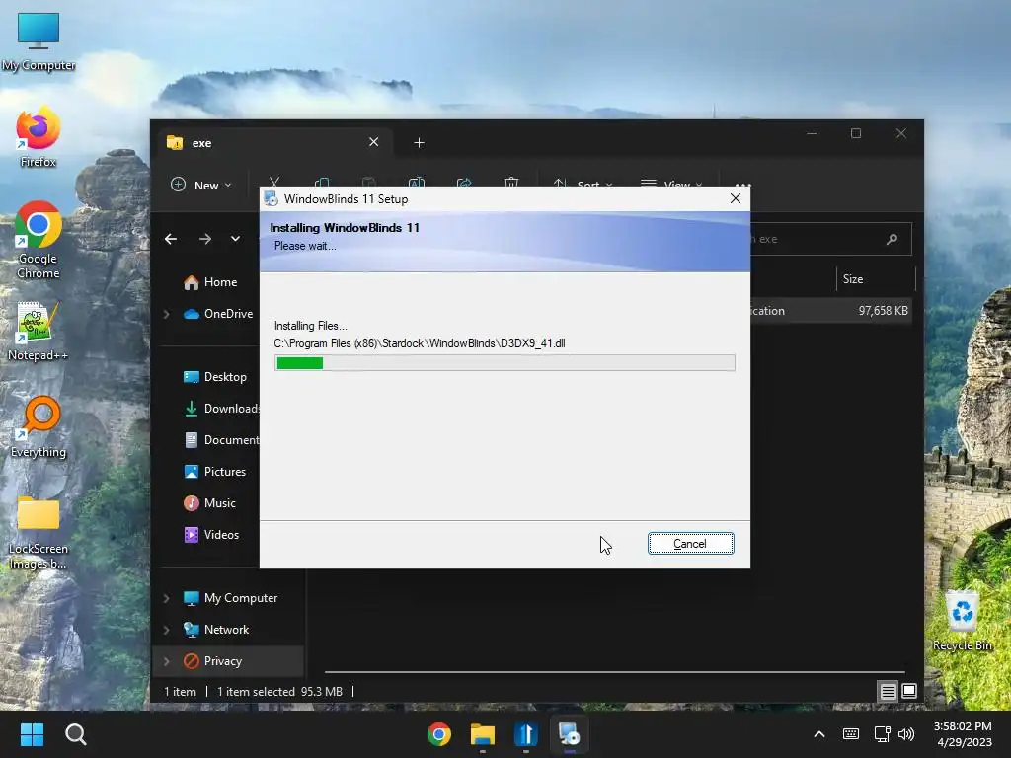Select the file row showing 97,658 KB
The height and width of the screenshot is (758, 1011).
831,311
